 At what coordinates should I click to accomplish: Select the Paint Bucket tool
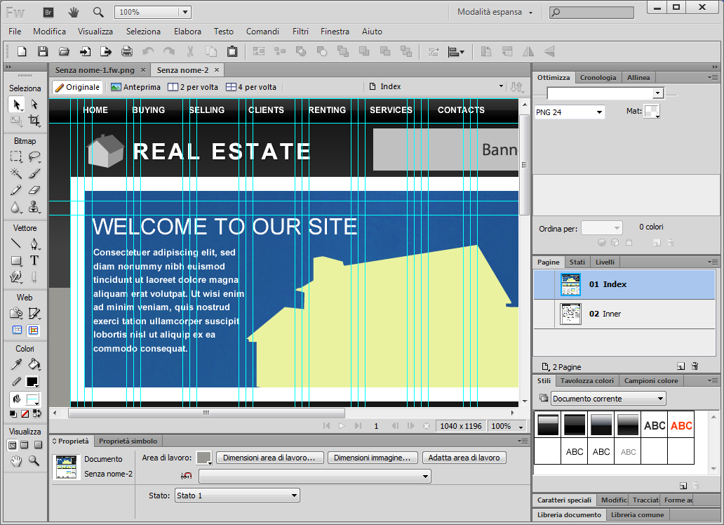(34, 364)
